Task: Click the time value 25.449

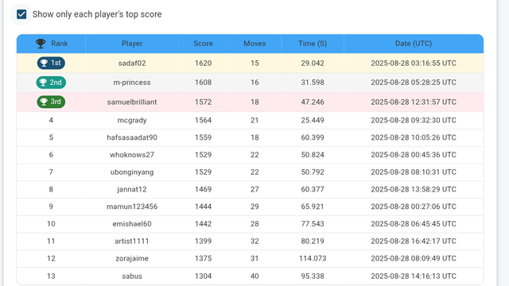Action: 313,120
